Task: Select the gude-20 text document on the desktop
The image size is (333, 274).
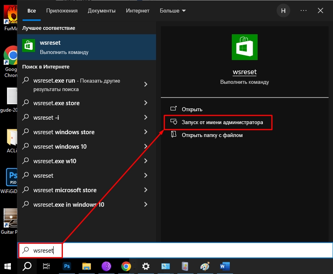Action: point(9,100)
